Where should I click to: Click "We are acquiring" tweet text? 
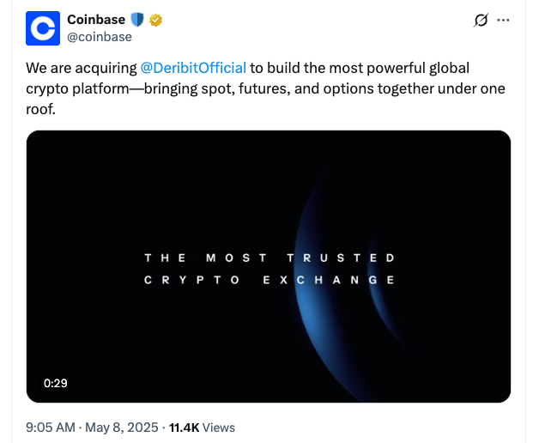tap(81, 68)
